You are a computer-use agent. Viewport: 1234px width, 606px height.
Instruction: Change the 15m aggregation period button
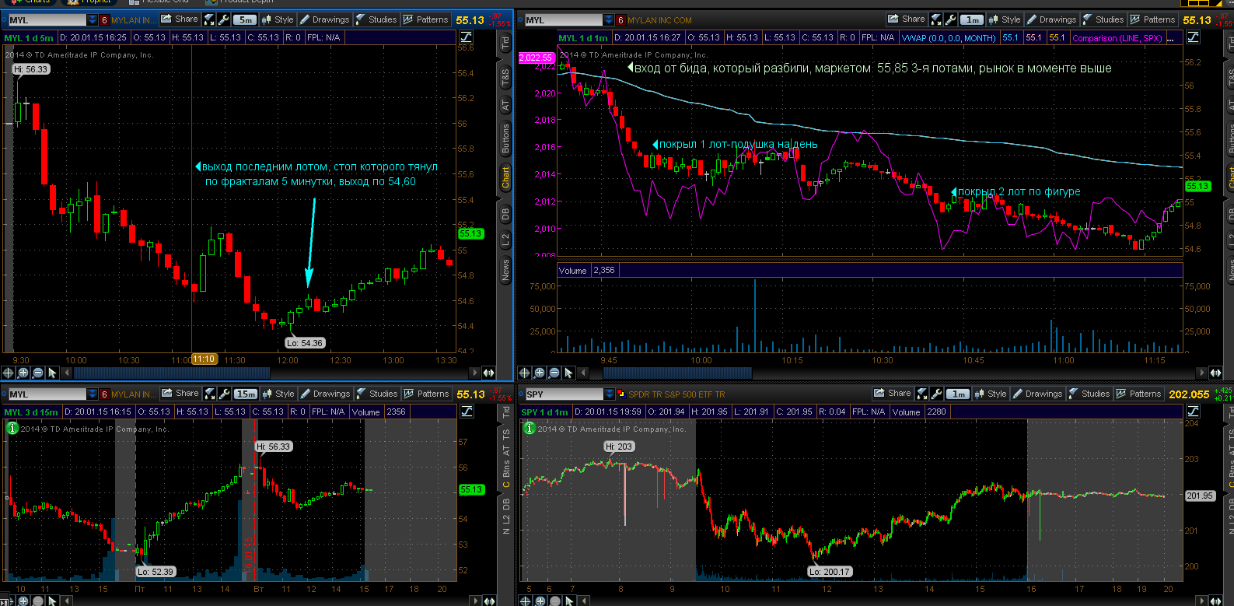(x=246, y=394)
